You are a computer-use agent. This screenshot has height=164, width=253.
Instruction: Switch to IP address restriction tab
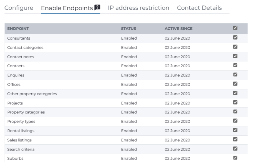pos(138,8)
